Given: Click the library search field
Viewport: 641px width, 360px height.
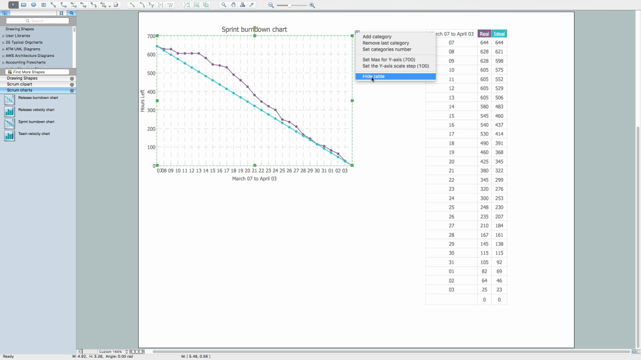Looking at the screenshot, I should 37,21.
